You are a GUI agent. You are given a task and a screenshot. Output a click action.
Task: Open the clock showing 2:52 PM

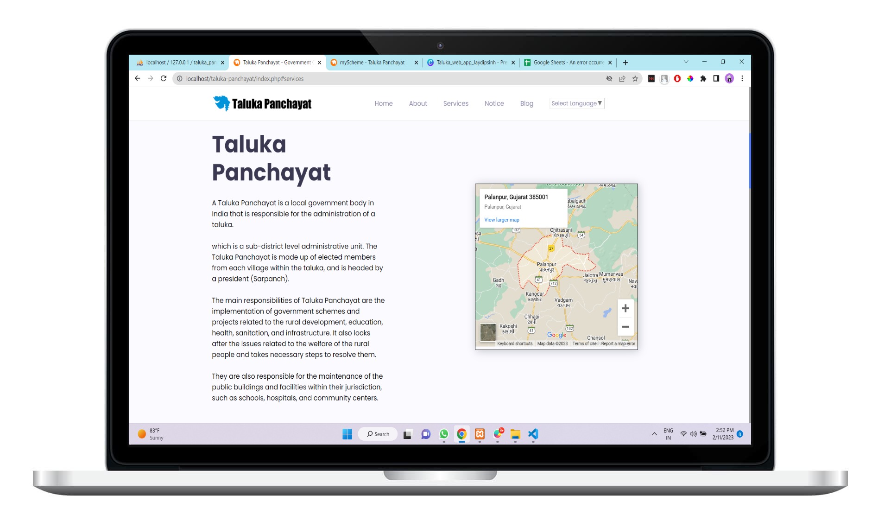click(723, 434)
